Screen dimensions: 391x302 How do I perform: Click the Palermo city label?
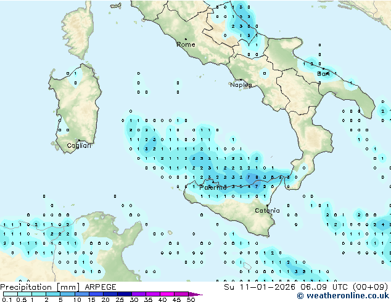tap(213, 187)
